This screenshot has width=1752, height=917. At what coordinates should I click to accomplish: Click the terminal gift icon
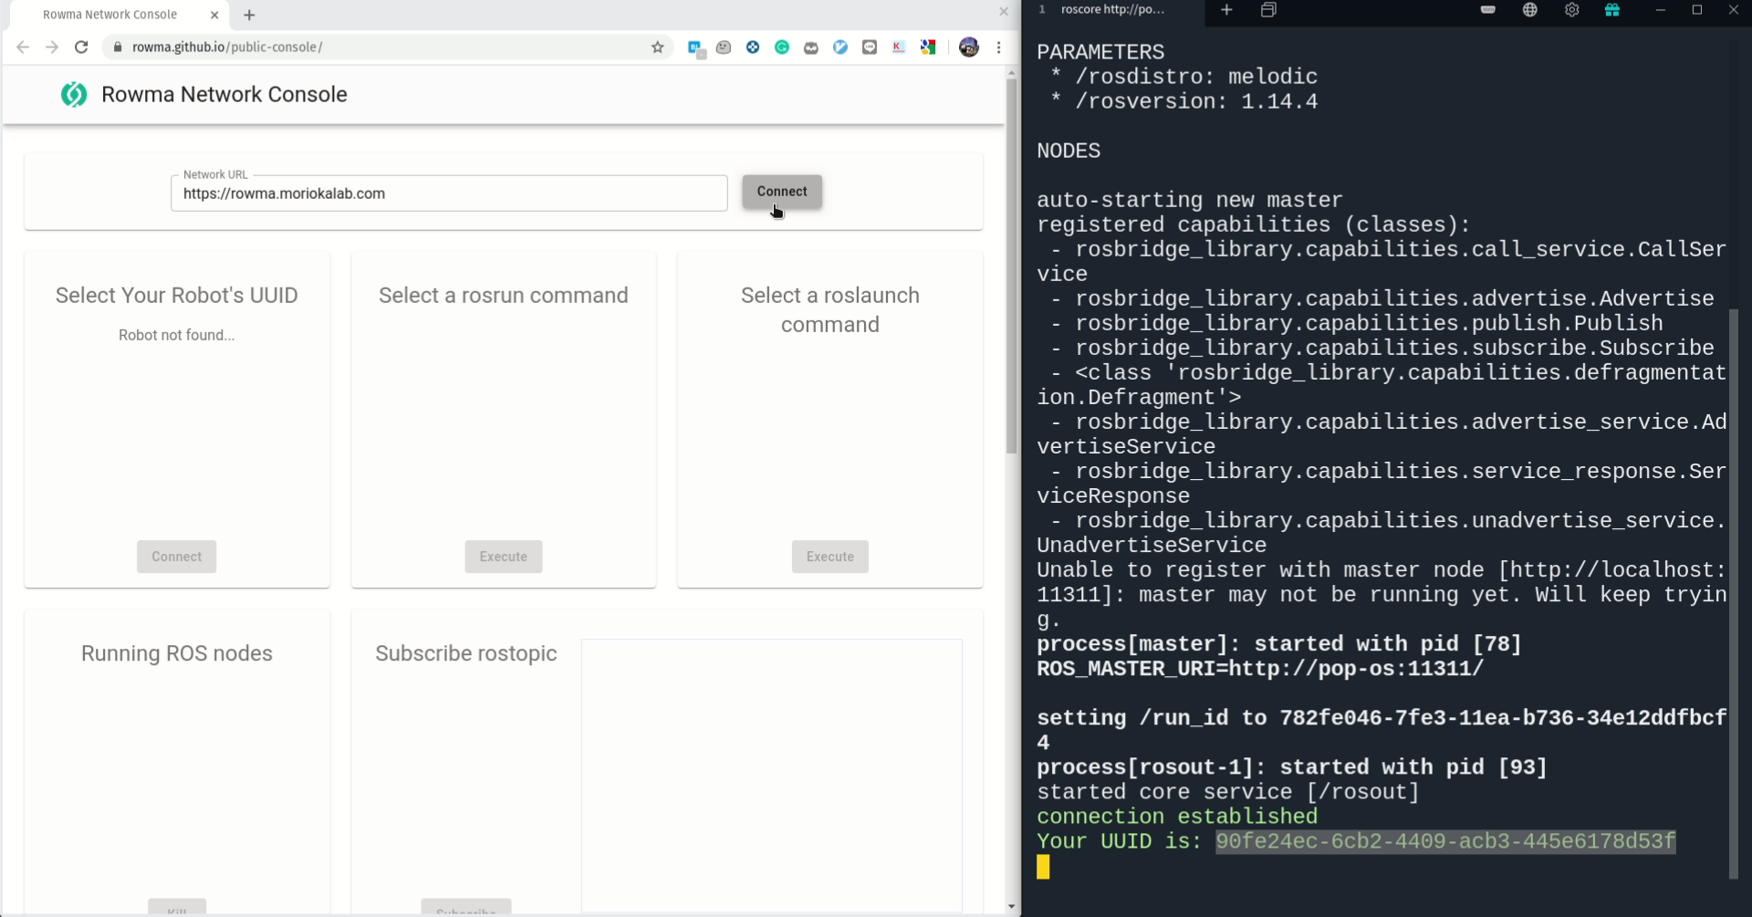click(1612, 10)
